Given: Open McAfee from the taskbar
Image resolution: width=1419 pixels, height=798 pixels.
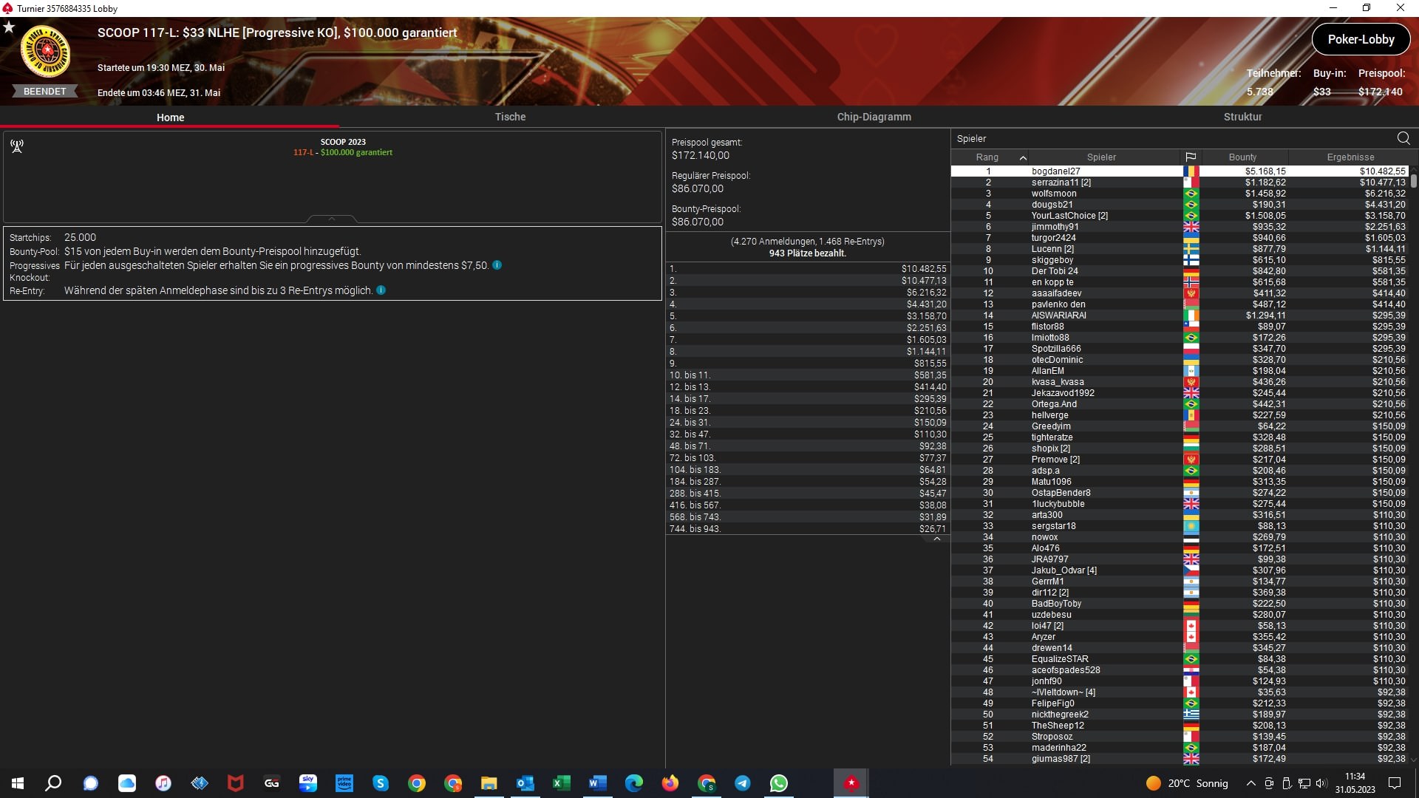Looking at the screenshot, I should point(236,783).
